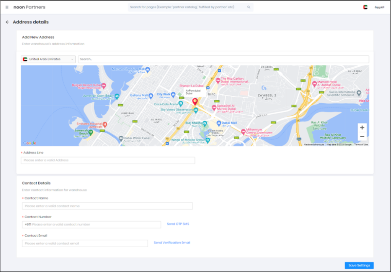Open map Terms of Use

click(x=361, y=145)
